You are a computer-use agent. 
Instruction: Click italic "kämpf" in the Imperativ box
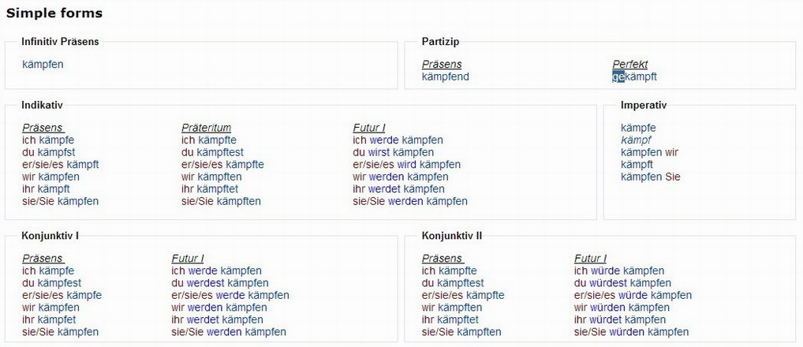(636, 140)
